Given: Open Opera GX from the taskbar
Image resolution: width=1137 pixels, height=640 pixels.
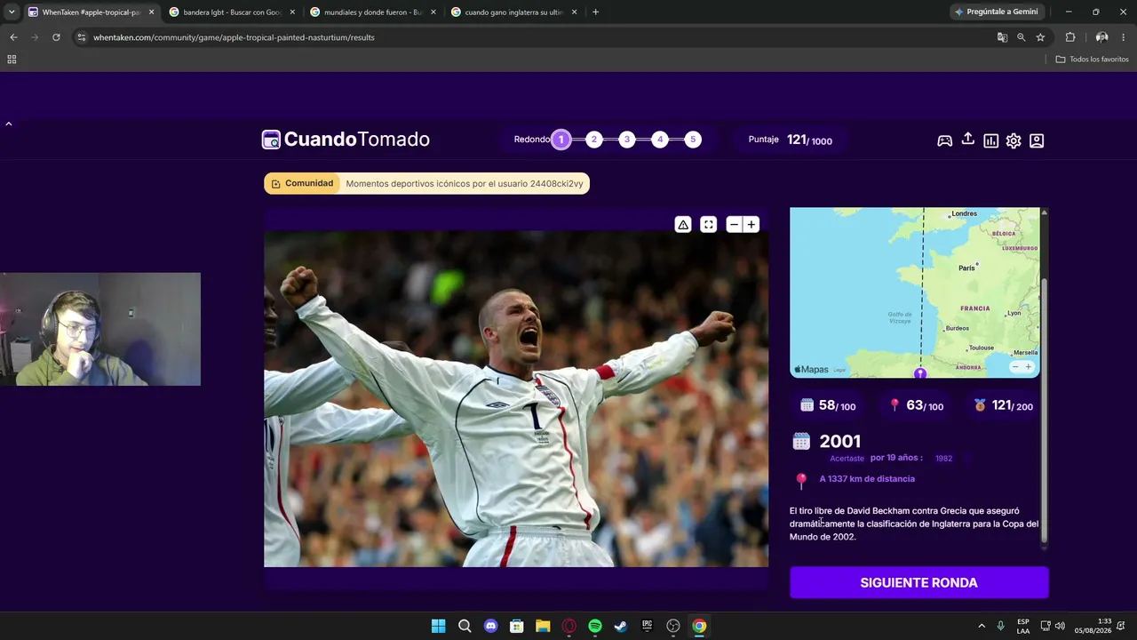Looking at the screenshot, I should [568, 626].
